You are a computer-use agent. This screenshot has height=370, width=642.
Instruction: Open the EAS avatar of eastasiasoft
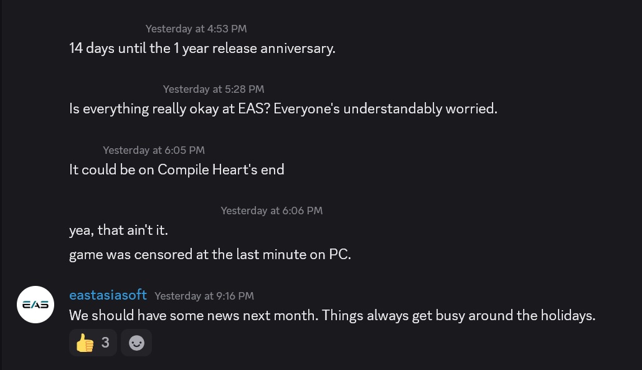[x=35, y=305]
